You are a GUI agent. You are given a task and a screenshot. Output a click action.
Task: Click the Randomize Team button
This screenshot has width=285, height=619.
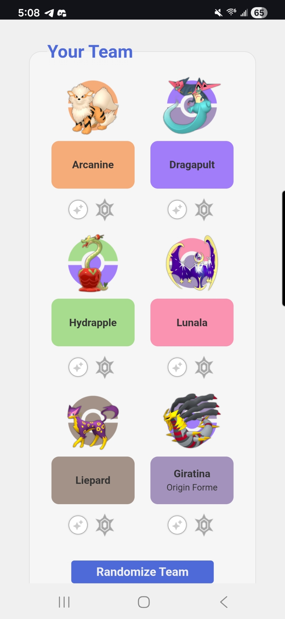[142, 572]
